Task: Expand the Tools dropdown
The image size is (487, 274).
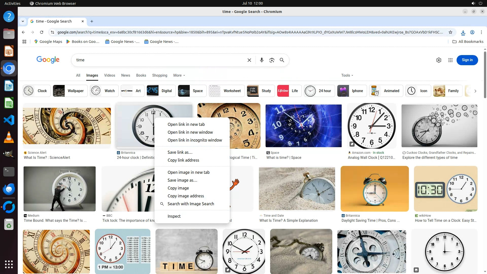Action: pyautogui.click(x=347, y=75)
